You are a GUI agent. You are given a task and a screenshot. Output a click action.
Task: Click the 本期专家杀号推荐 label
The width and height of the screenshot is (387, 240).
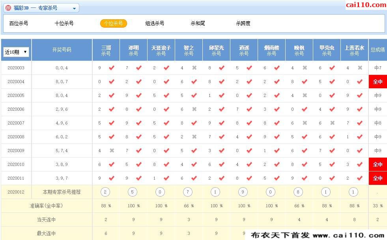point(62,192)
